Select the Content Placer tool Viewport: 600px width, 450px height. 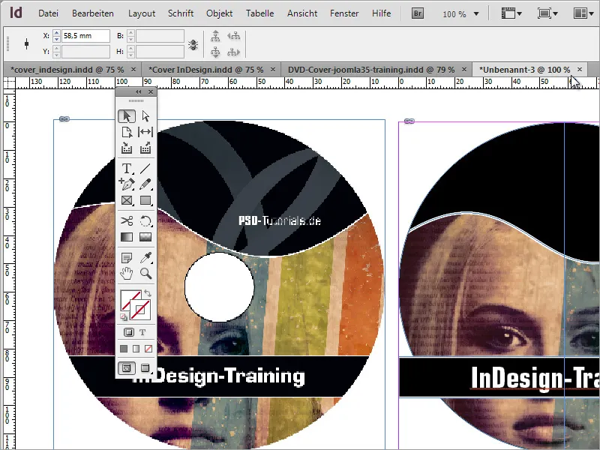click(x=145, y=148)
